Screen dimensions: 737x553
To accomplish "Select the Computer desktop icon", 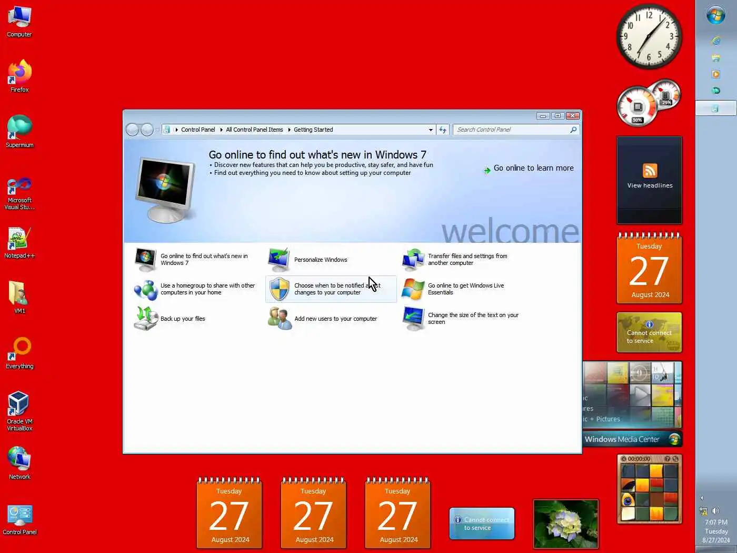I will pyautogui.click(x=19, y=22).
